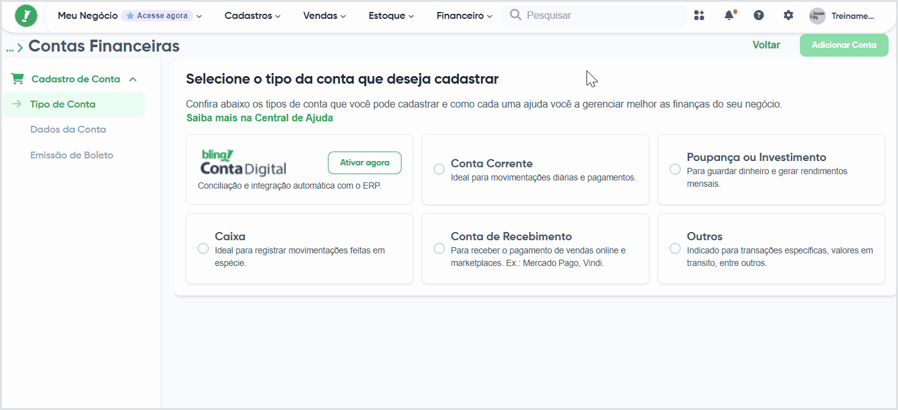Click the Ativar agora button

(x=364, y=163)
